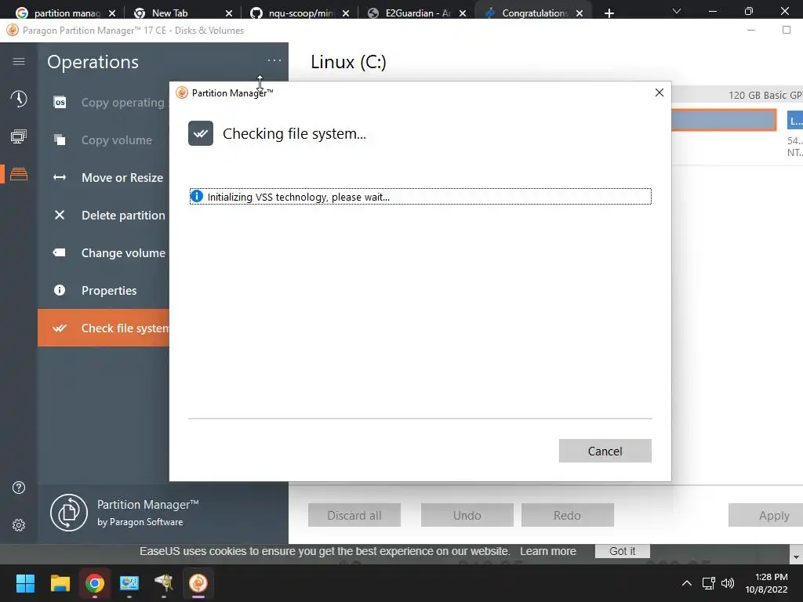Select Check file system operation

pos(104,328)
